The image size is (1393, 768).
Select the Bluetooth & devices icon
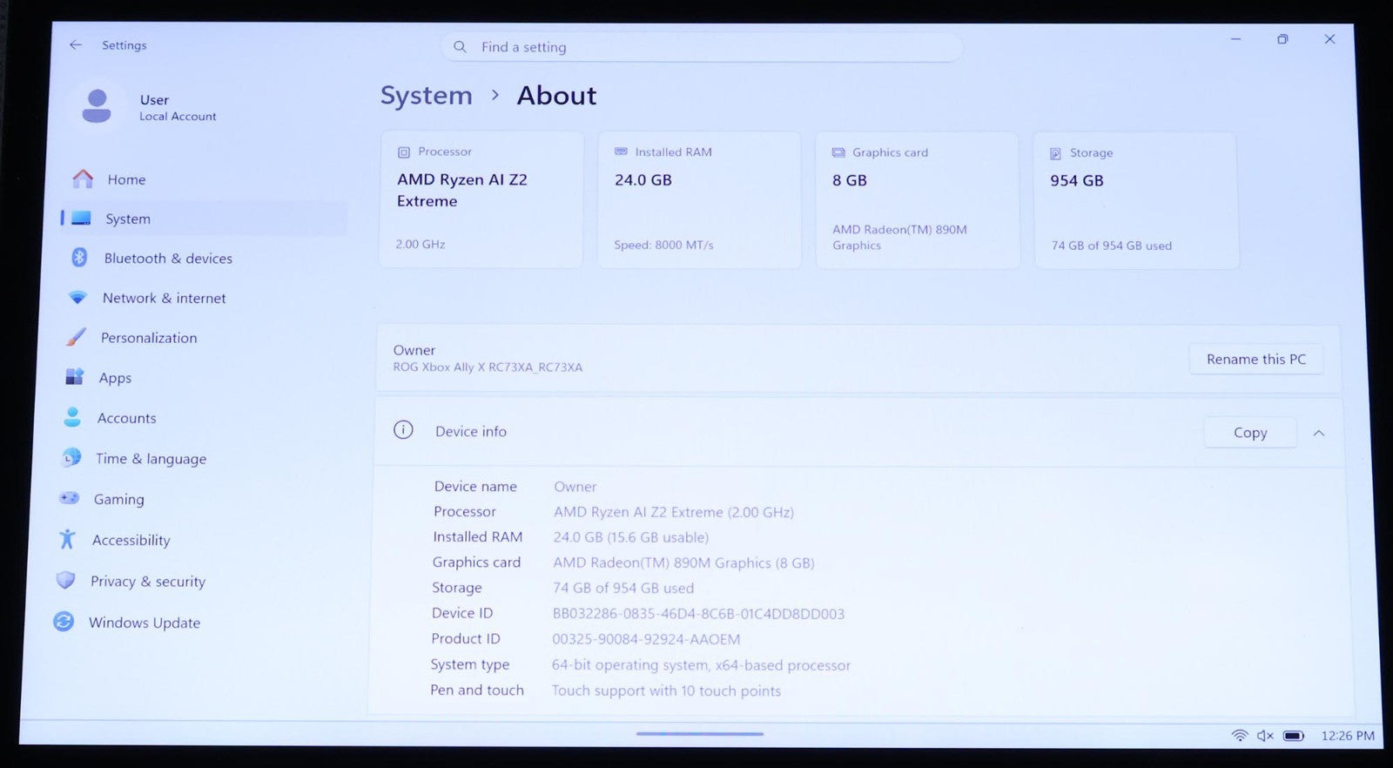coord(79,258)
